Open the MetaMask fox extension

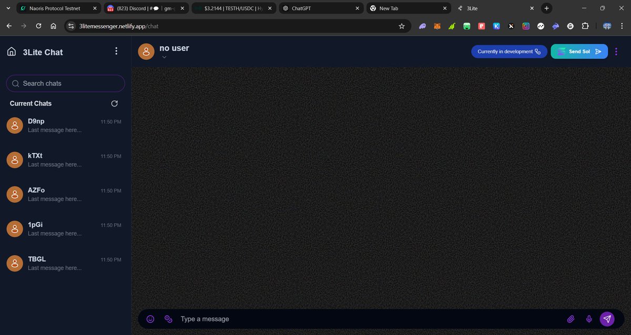coord(437,26)
